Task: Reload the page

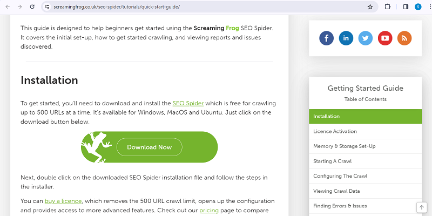Action: click(x=32, y=7)
